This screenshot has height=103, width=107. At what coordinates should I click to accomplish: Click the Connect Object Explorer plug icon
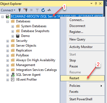click(x=20, y=10)
